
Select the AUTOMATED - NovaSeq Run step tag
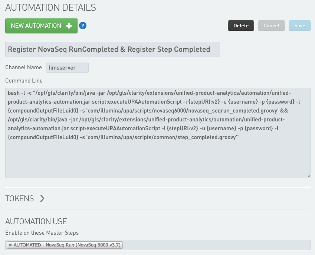68,245
